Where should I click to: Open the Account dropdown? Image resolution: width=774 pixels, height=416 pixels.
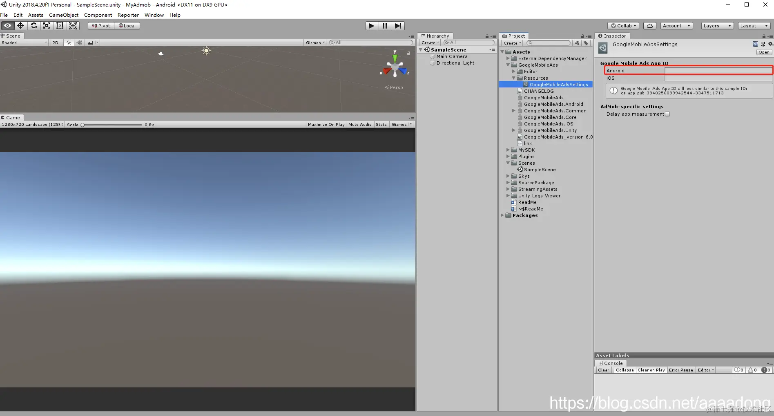[x=676, y=26]
